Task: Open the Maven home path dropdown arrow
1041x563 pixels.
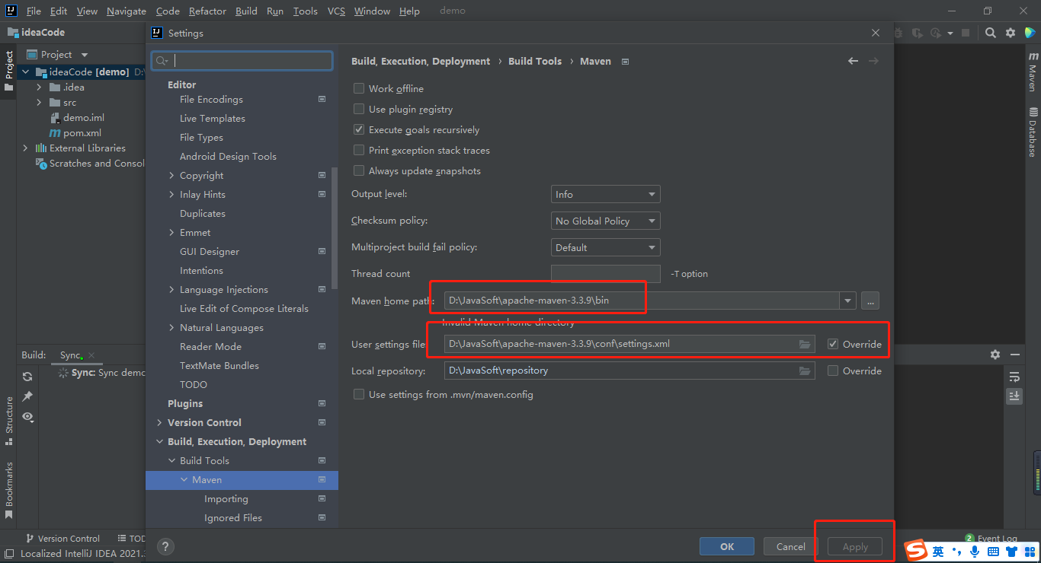Action: (x=847, y=301)
